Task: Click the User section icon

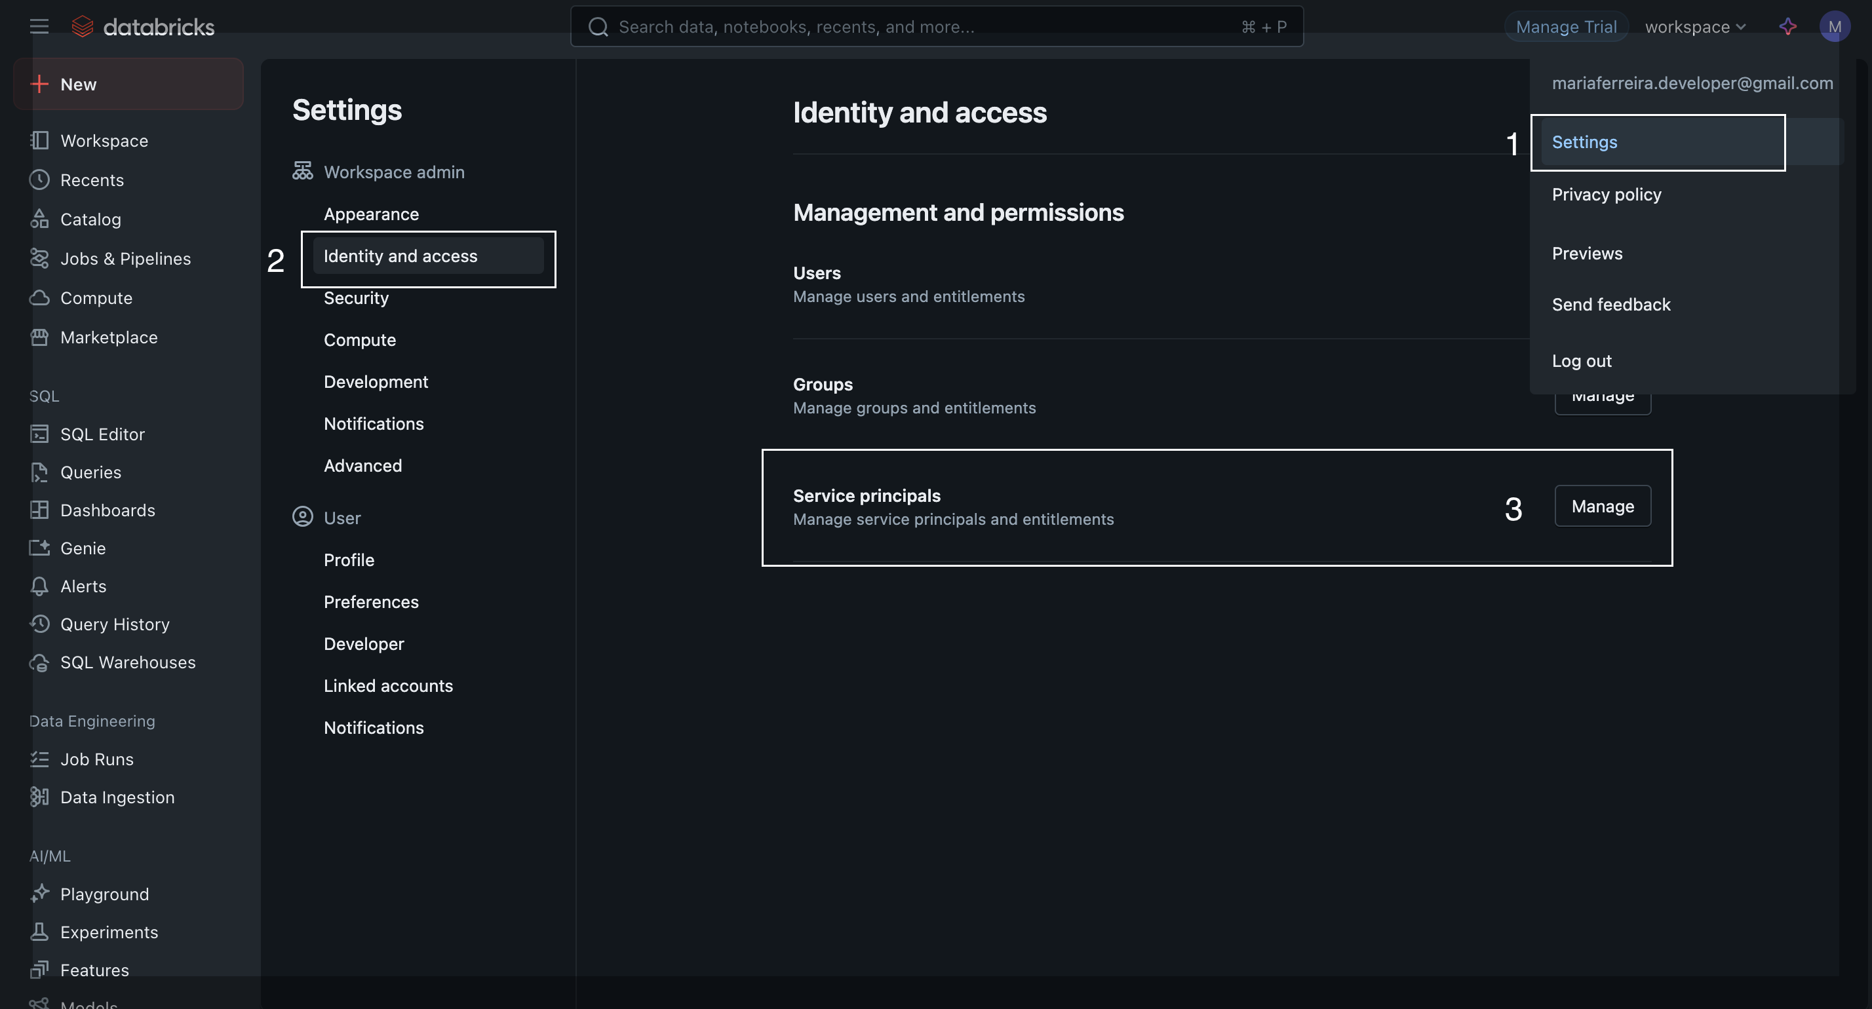Action: pyautogui.click(x=302, y=517)
